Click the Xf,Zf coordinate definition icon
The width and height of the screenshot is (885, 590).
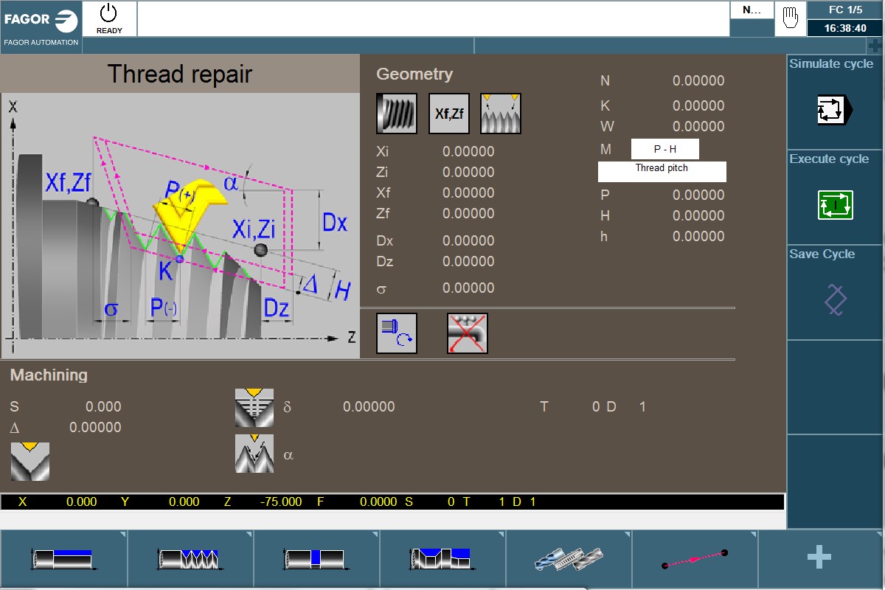(x=448, y=113)
